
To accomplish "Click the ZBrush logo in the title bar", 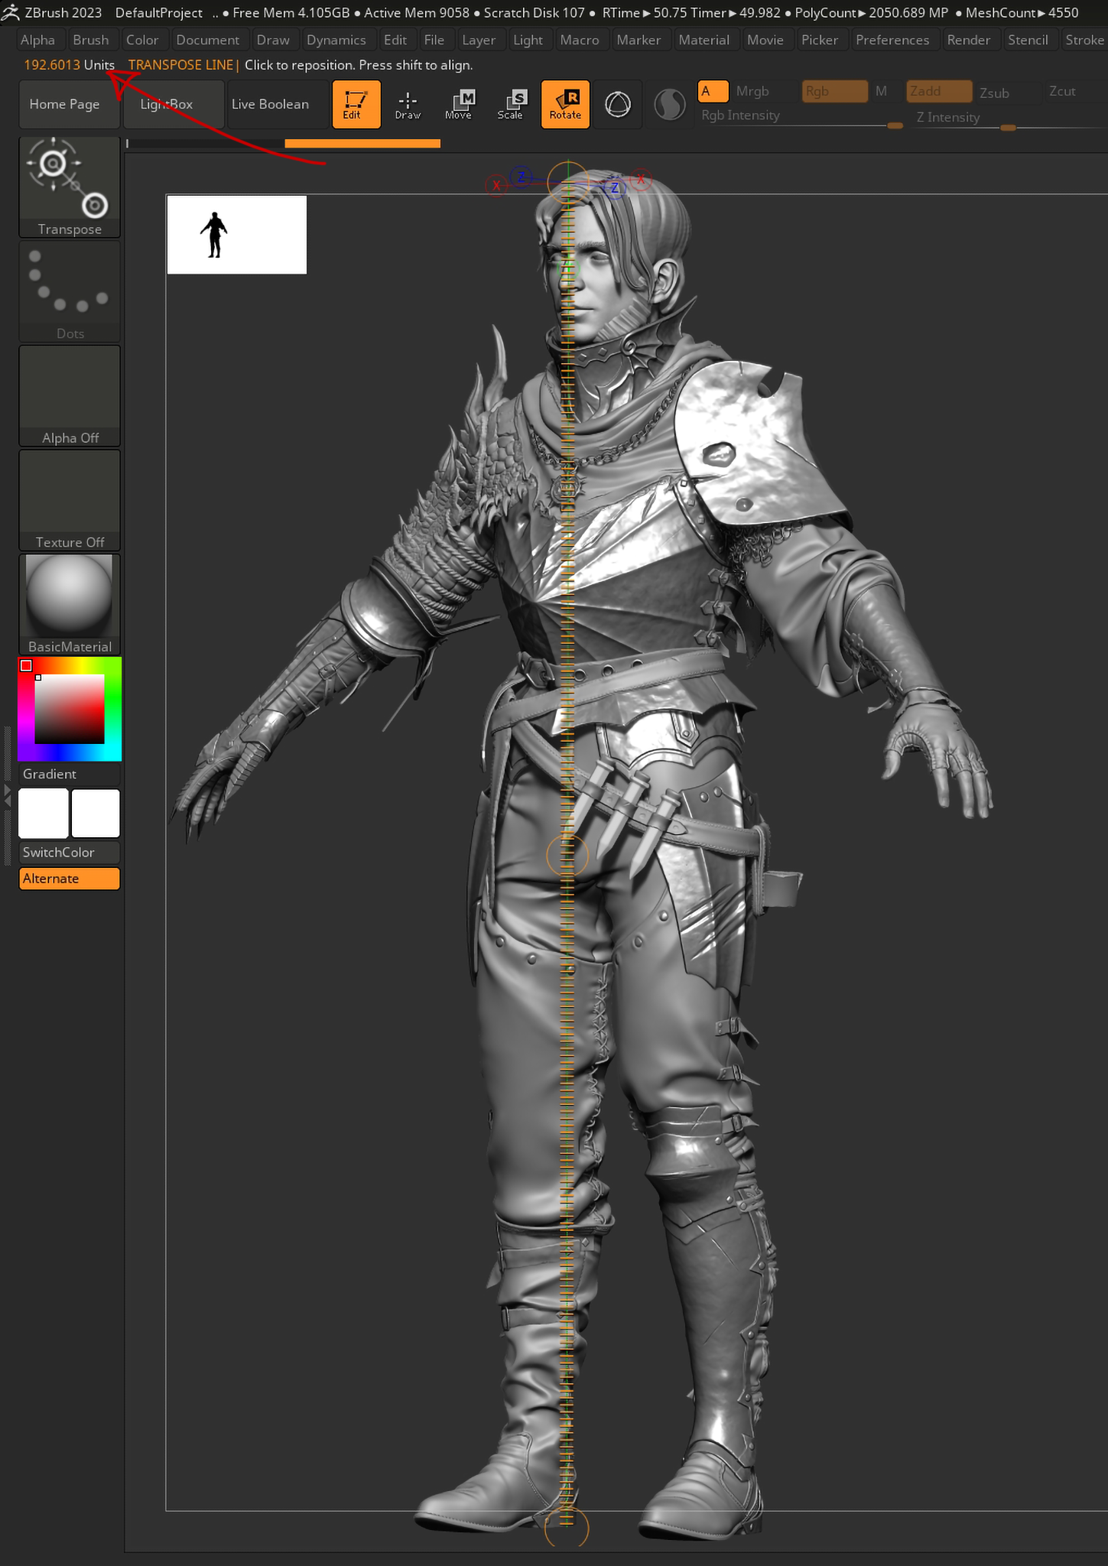I will coord(10,12).
